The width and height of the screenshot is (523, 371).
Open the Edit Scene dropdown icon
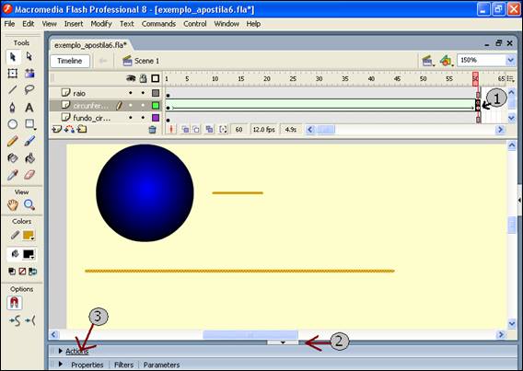coord(428,61)
